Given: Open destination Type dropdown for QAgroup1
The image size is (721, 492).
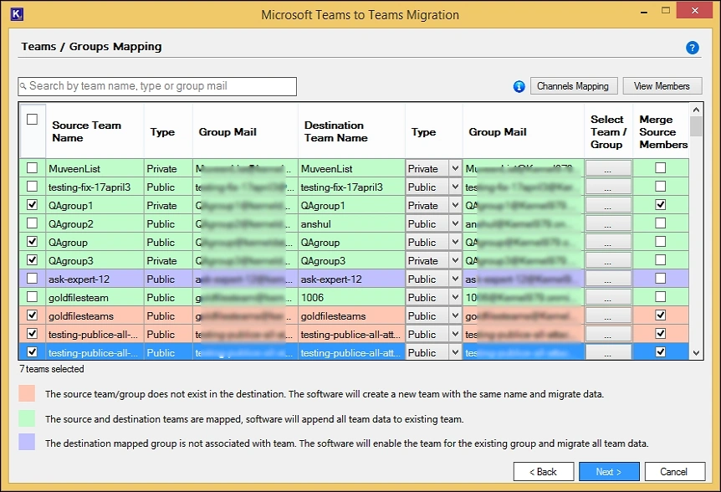Looking at the screenshot, I should [455, 205].
